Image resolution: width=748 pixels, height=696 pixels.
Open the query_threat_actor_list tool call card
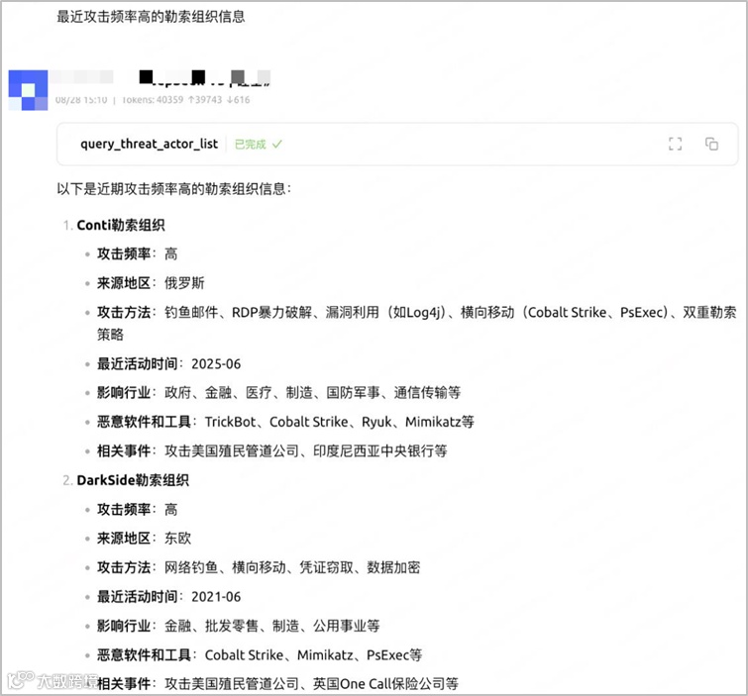[x=397, y=144]
